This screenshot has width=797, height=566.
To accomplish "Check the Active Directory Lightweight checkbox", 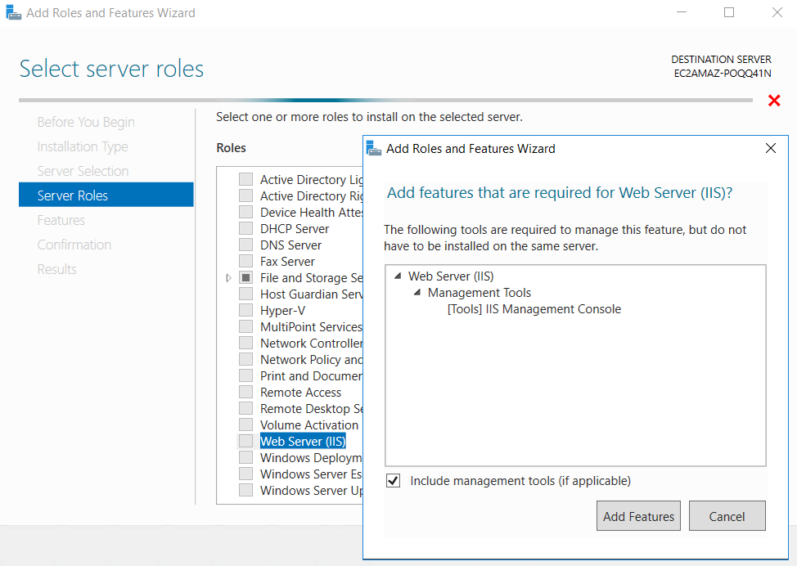I will point(246,179).
